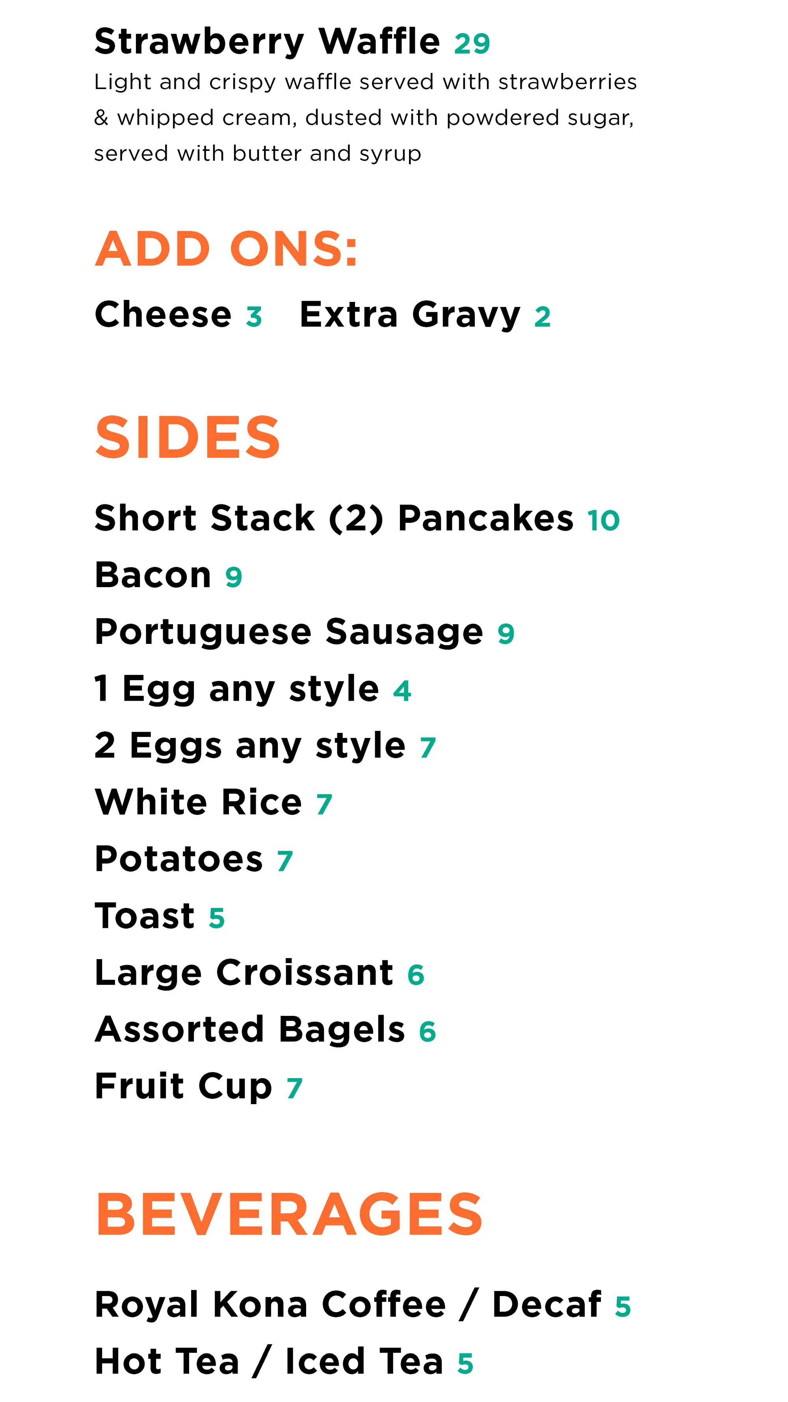Click the Strawberry Waffle description text
The height and width of the screenshot is (1402, 788).
(x=364, y=117)
